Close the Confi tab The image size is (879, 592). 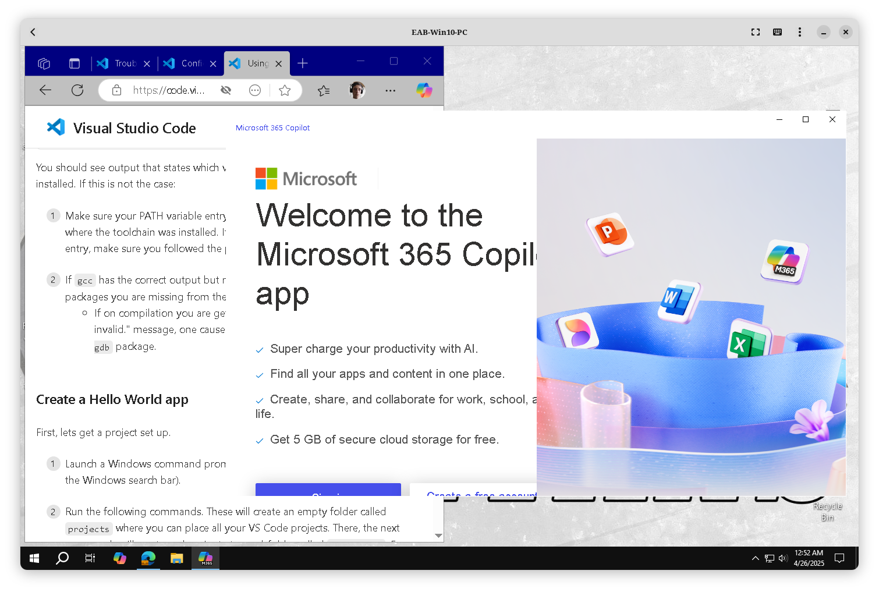coord(213,64)
